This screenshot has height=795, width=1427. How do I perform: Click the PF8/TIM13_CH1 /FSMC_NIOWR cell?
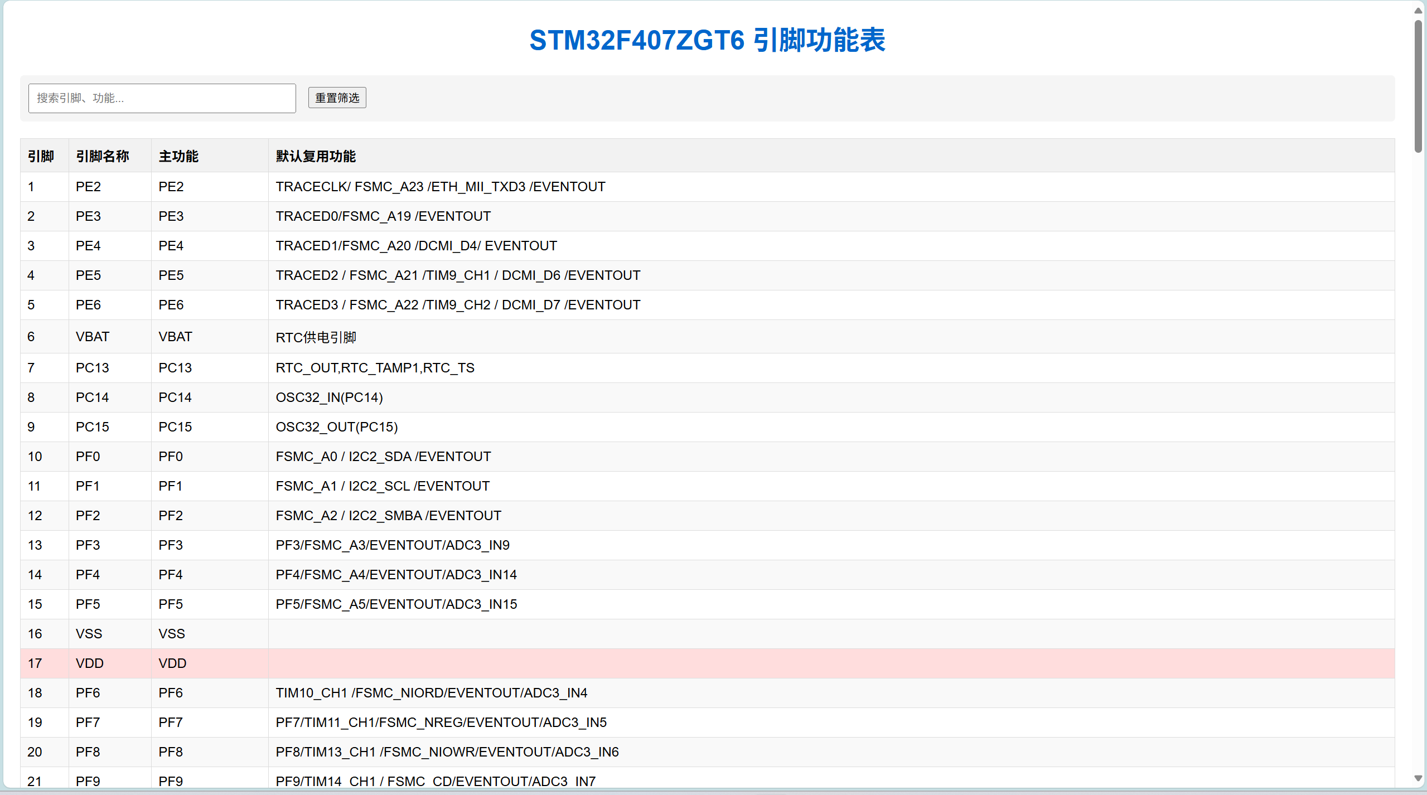coord(831,752)
